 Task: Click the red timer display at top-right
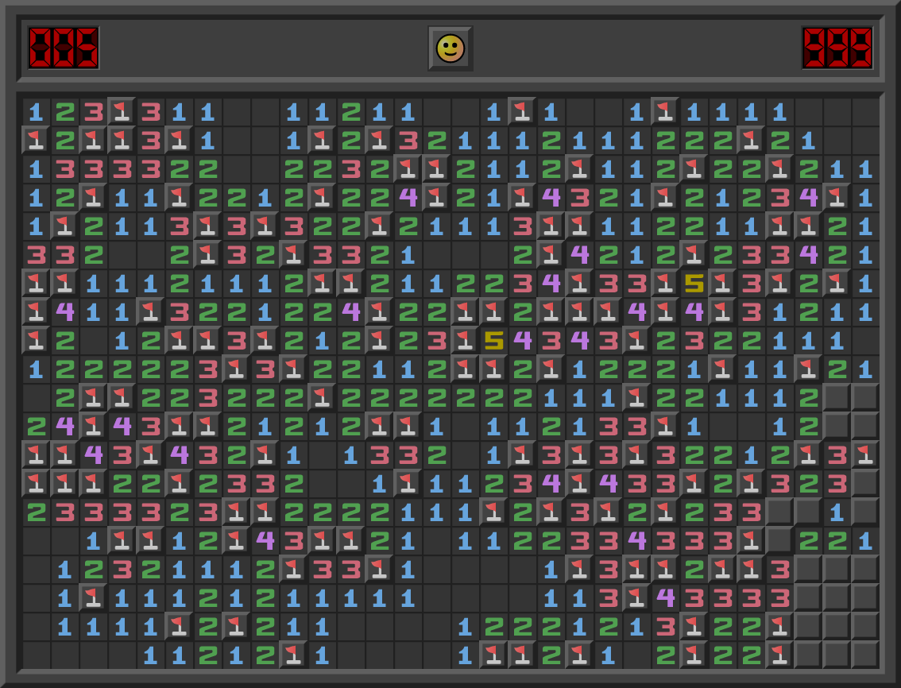click(837, 48)
